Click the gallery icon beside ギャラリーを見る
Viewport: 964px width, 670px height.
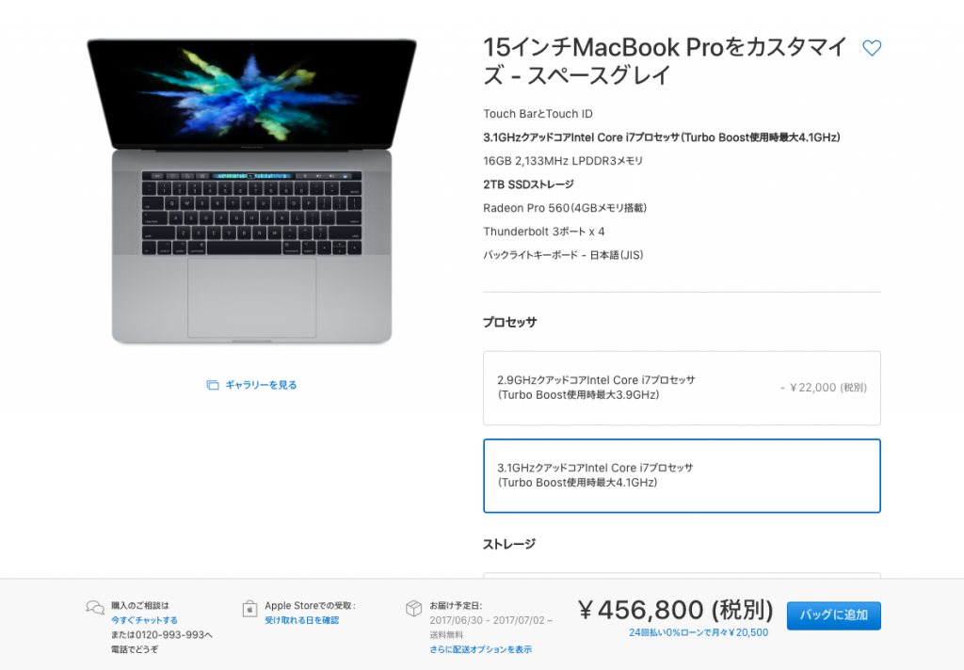click(213, 386)
